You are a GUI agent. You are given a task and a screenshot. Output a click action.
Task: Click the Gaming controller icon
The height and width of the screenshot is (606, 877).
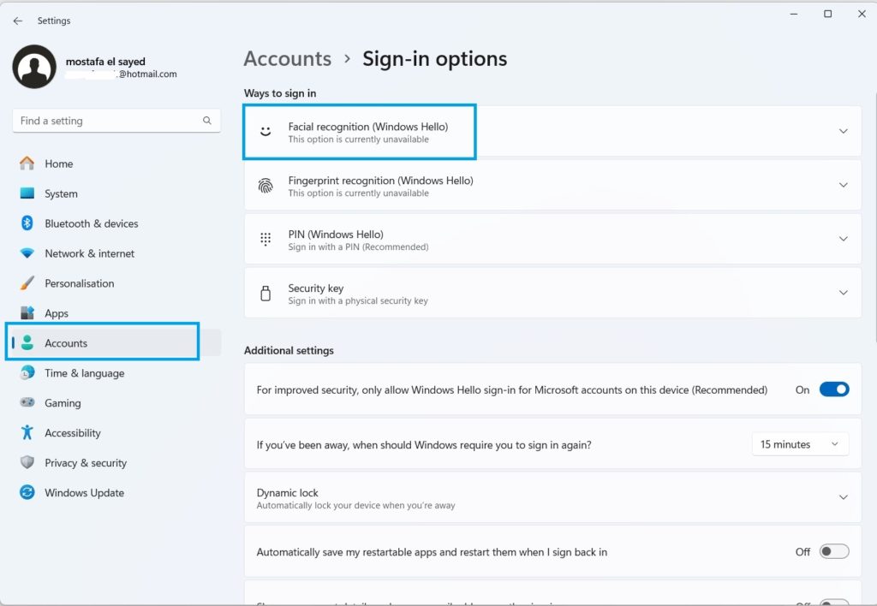(x=26, y=402)
